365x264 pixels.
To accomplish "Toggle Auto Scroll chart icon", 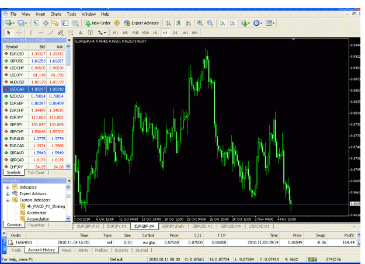I will 223,23.
